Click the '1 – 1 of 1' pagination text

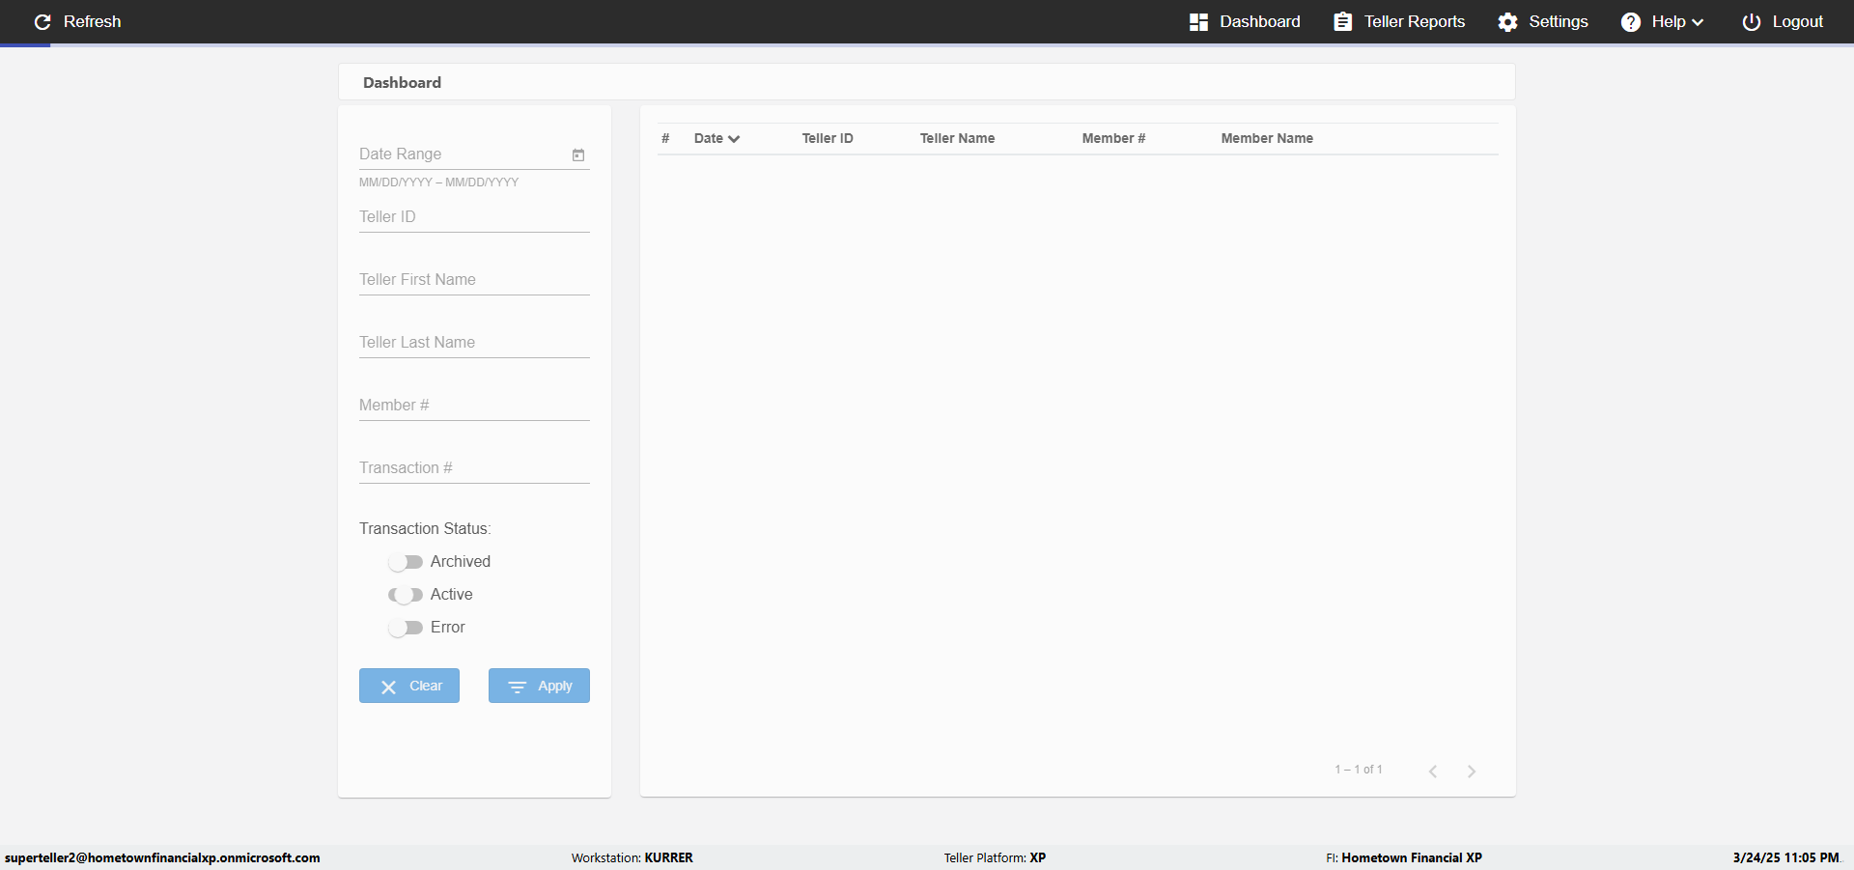pos(1359,770)
